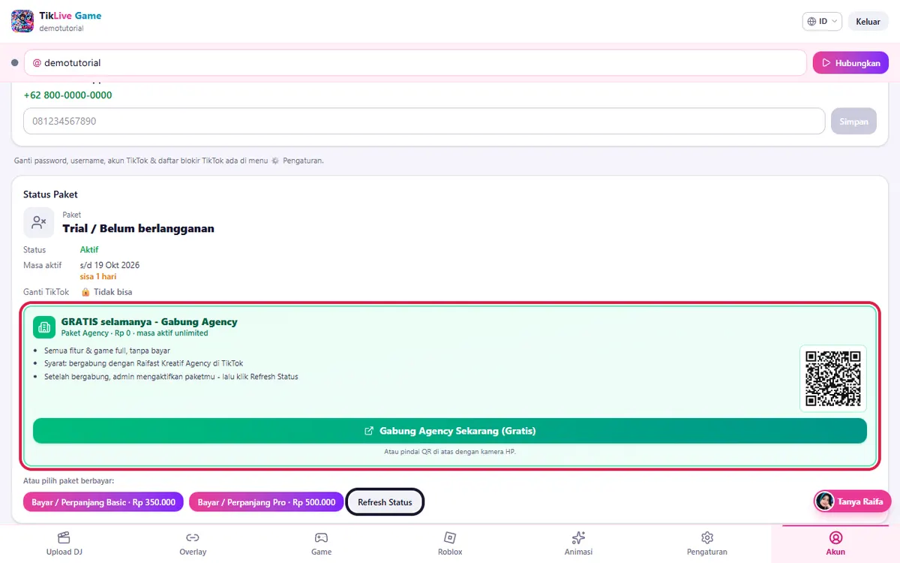Viewport: 900px width, 563px height.
Task: Click the GRATIS selamanya - Gabung Agency title
Action: 149,321
